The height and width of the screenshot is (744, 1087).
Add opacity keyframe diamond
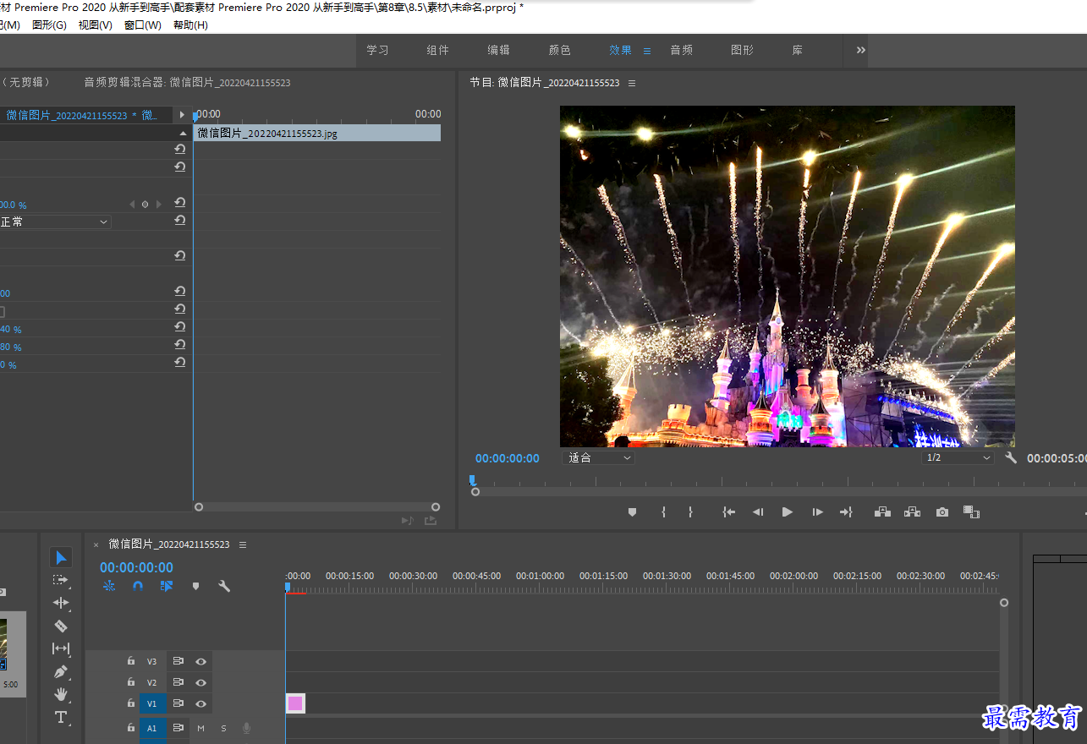click(145, 204)
